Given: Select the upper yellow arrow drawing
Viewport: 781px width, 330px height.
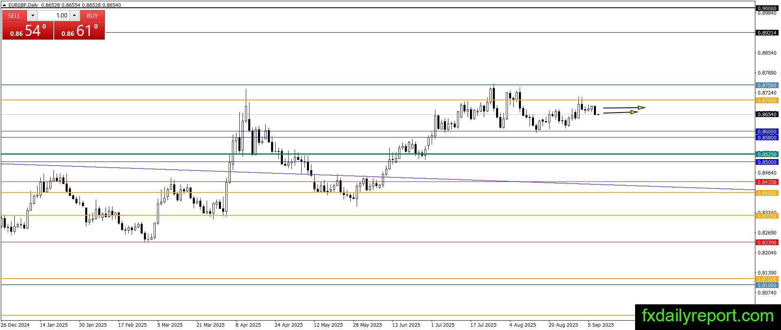Looking at the screenshot, I should tap(624, 108).
